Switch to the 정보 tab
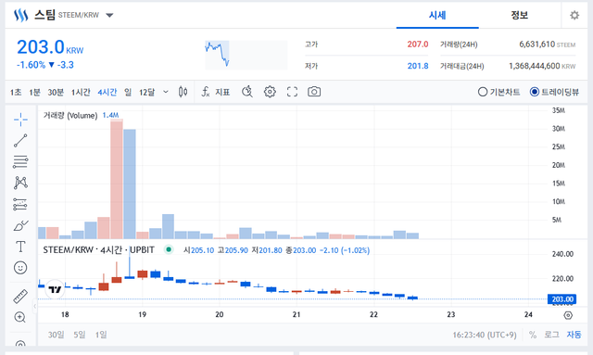The height and width of the screenshot is (355, 593). coord(519,15)
